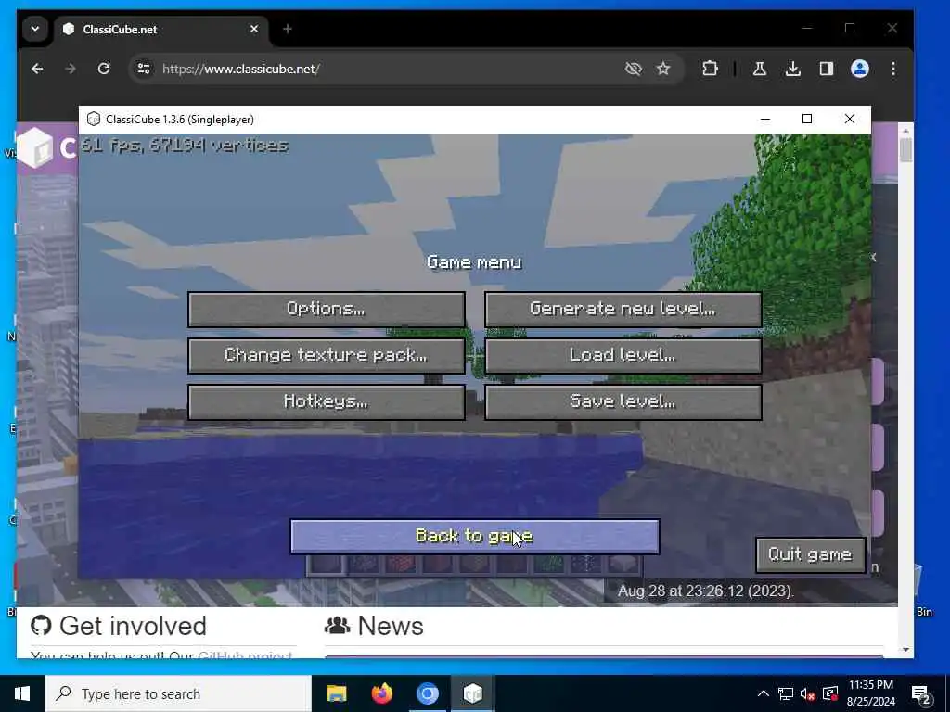
Task: Open a new Chrome tab
Action: point(288,29)
